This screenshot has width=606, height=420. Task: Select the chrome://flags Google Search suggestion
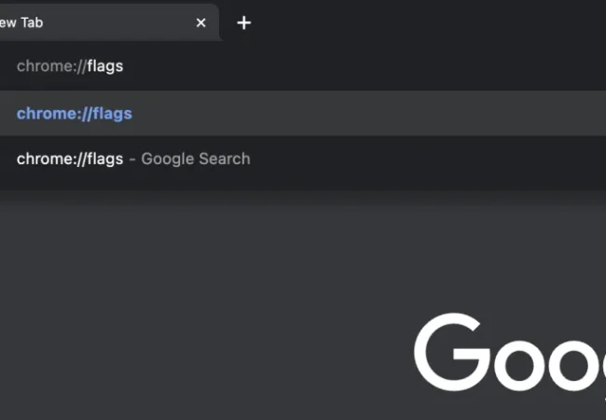tap(133, 159)
